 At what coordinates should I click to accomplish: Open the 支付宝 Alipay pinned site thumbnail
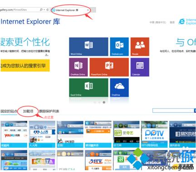98,160
